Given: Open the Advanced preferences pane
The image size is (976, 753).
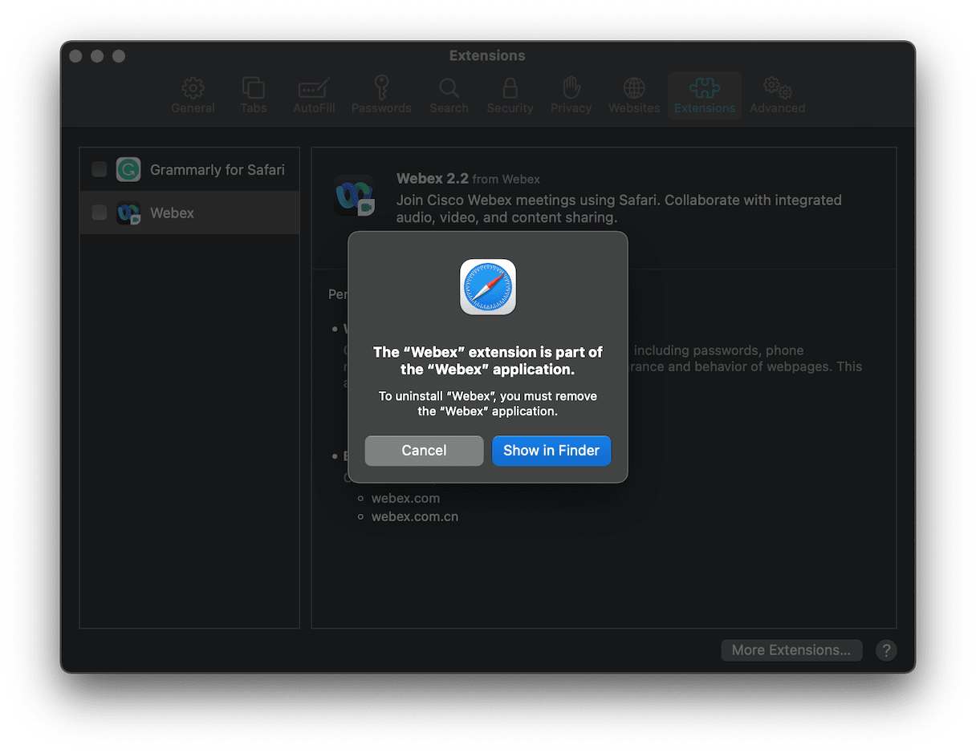Looking at the screenshot, I should (x=777, y=95).
